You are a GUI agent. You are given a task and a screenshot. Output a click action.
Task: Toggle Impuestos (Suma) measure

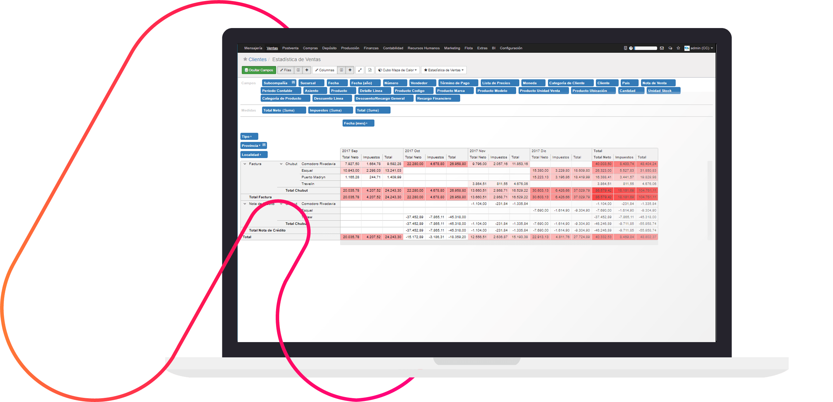[x=330, y=110]
